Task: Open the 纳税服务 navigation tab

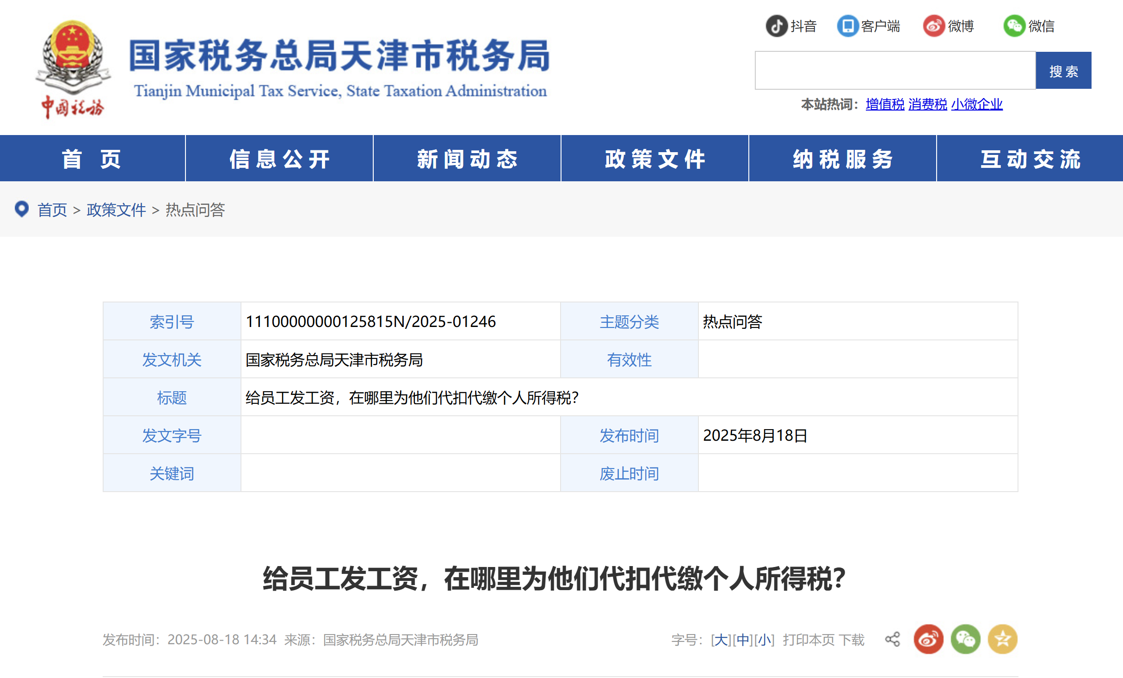Action: [x=842, y=159]
